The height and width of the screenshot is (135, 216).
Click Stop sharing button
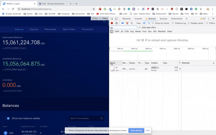(136, 130)
